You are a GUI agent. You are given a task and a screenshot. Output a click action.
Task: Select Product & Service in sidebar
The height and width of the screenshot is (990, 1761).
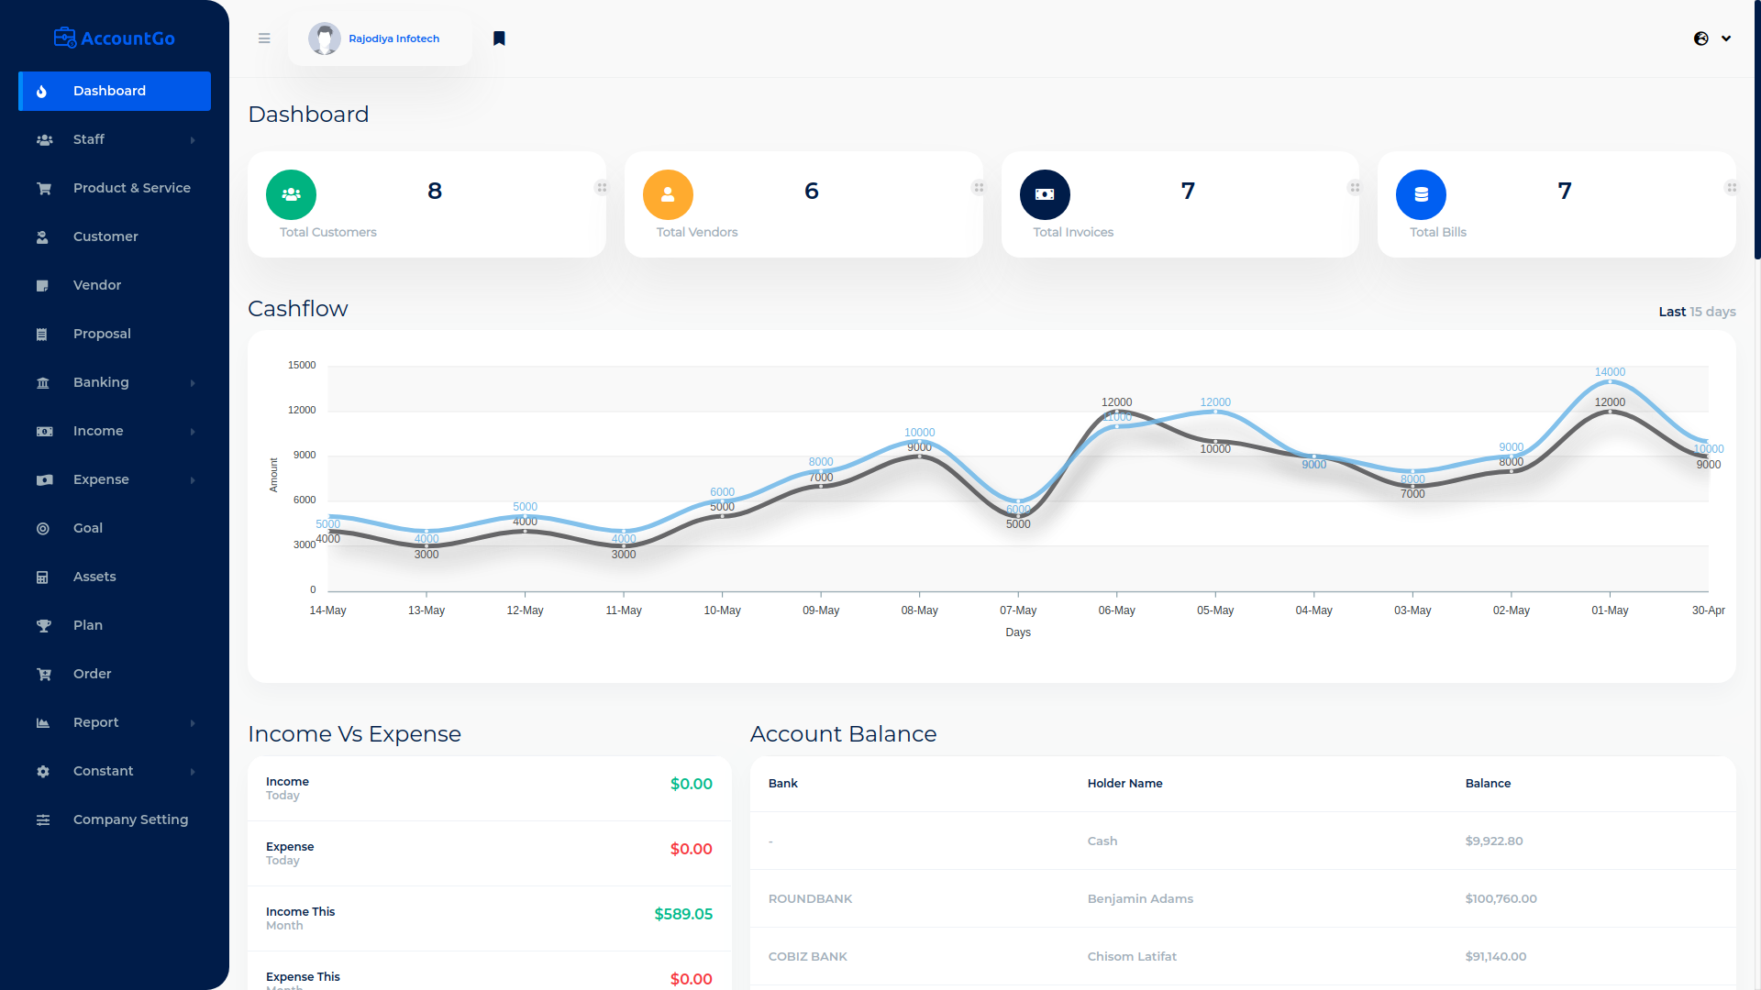[131, 188]
